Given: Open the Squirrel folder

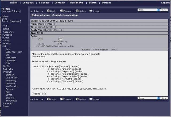Looking at the screenshot, I should point(10,98).
